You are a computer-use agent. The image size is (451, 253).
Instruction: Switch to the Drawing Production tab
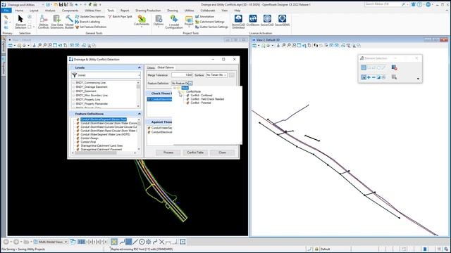click(x=148, y=11)
